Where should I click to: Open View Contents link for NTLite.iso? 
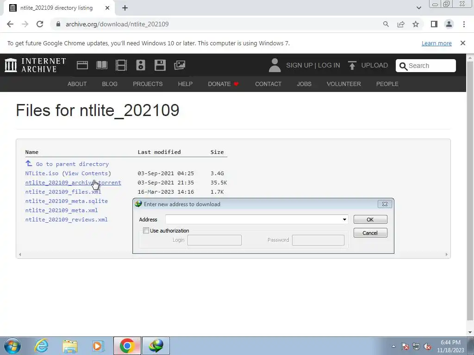[x=86, y=173]
